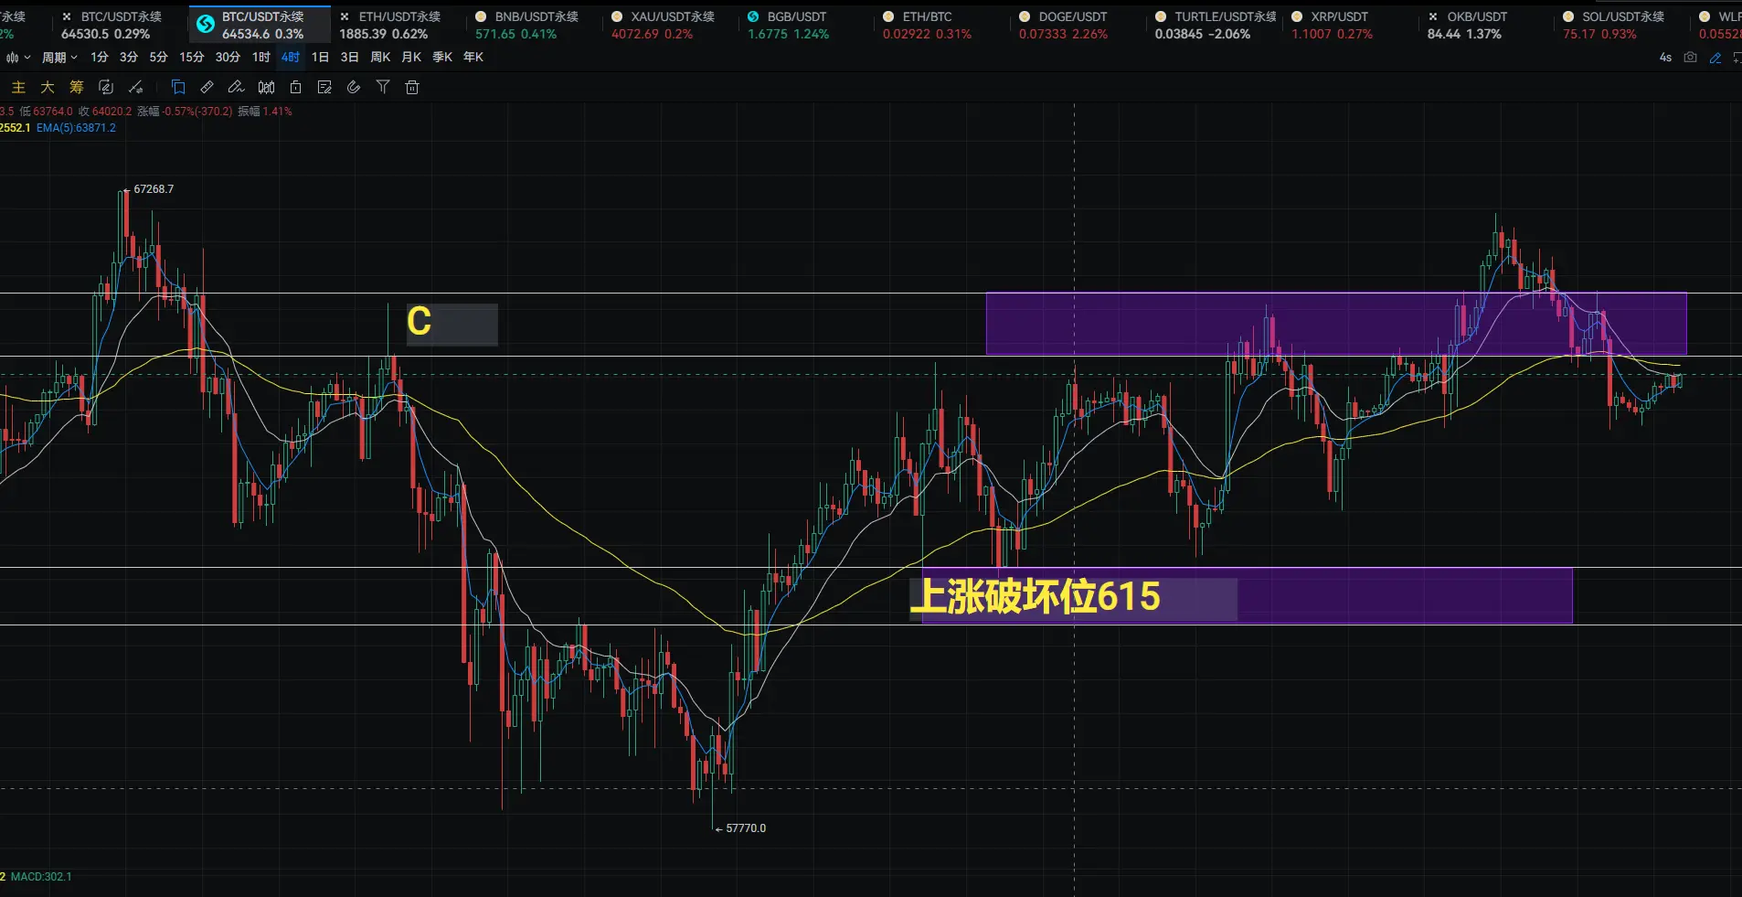Toggle the 主 main indicator
This screenshot has height=897, width=1742.
coord(18,88)
